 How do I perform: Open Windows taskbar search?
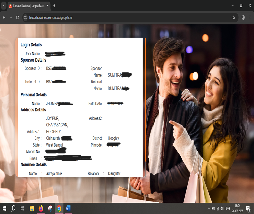[x=13, y=208]
